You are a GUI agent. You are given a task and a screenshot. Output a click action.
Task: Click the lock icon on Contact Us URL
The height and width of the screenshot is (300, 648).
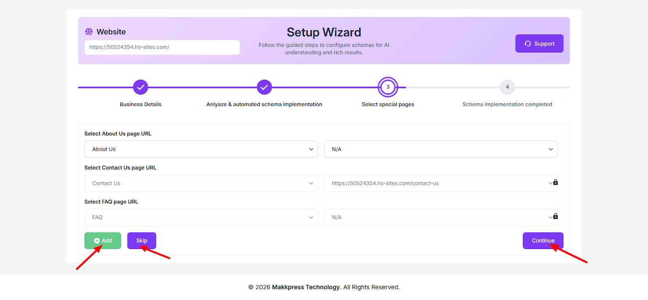point(556,182)
